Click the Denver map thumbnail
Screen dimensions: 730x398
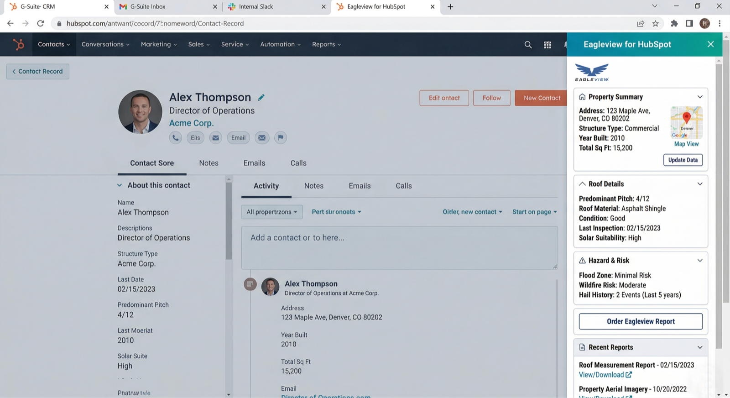(686, 122)
